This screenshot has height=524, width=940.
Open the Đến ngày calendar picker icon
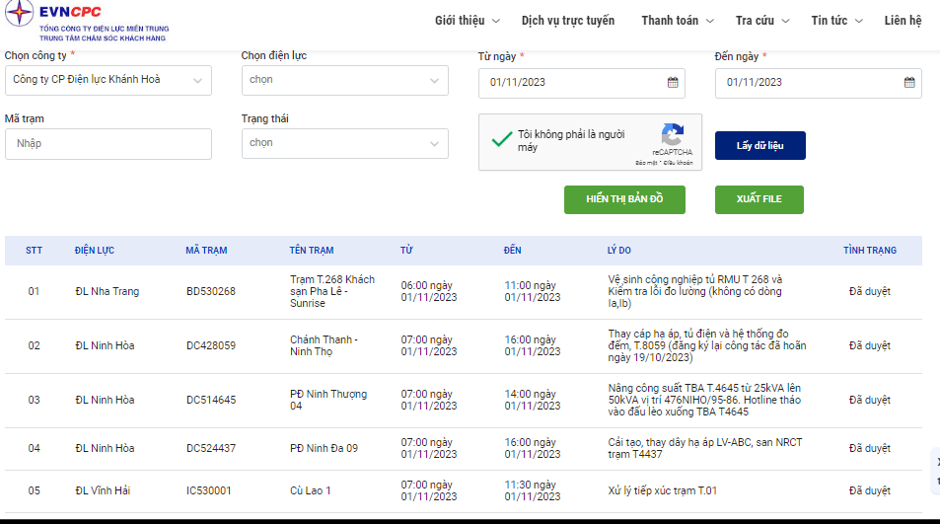click(909, 83)
